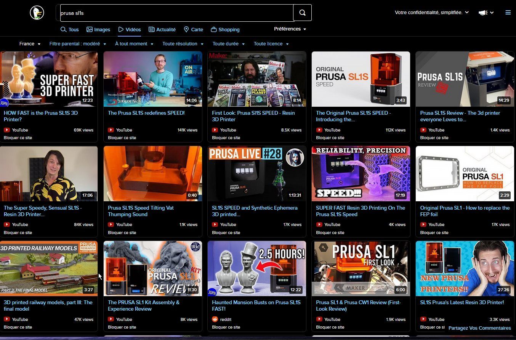Play the SIRAYA Tech sponsored video thumbnail
This screenshot has height=340, width=516.
pyautogui.click(x=153, y=79)
